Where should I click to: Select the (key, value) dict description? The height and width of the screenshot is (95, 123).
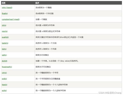[57, 61]
